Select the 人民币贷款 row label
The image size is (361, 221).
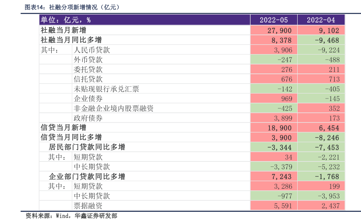[x=92, y=50]
